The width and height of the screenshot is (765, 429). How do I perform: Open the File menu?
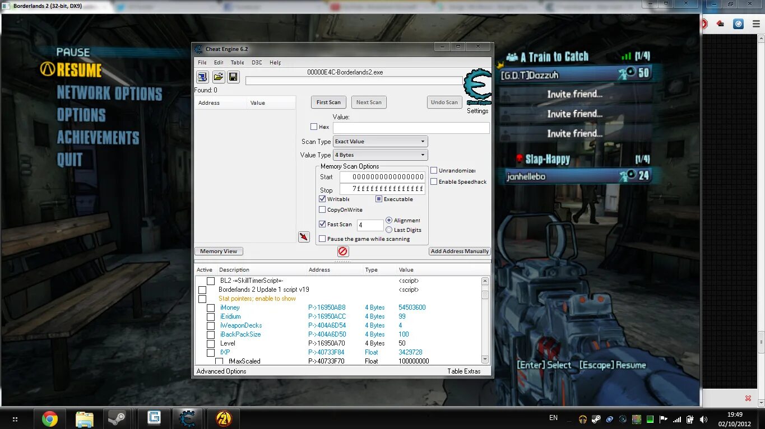pyautogui.click(x=202, y=62)
